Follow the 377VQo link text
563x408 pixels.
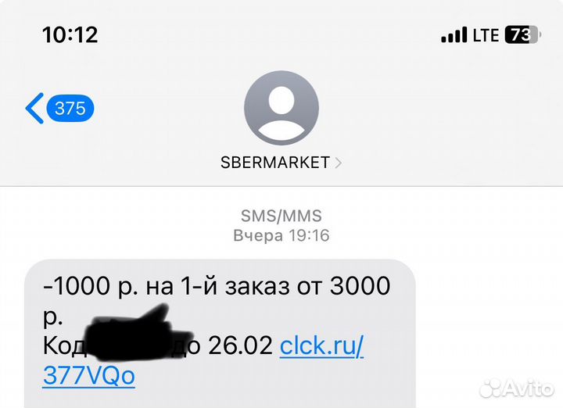[x=88, y=376]
